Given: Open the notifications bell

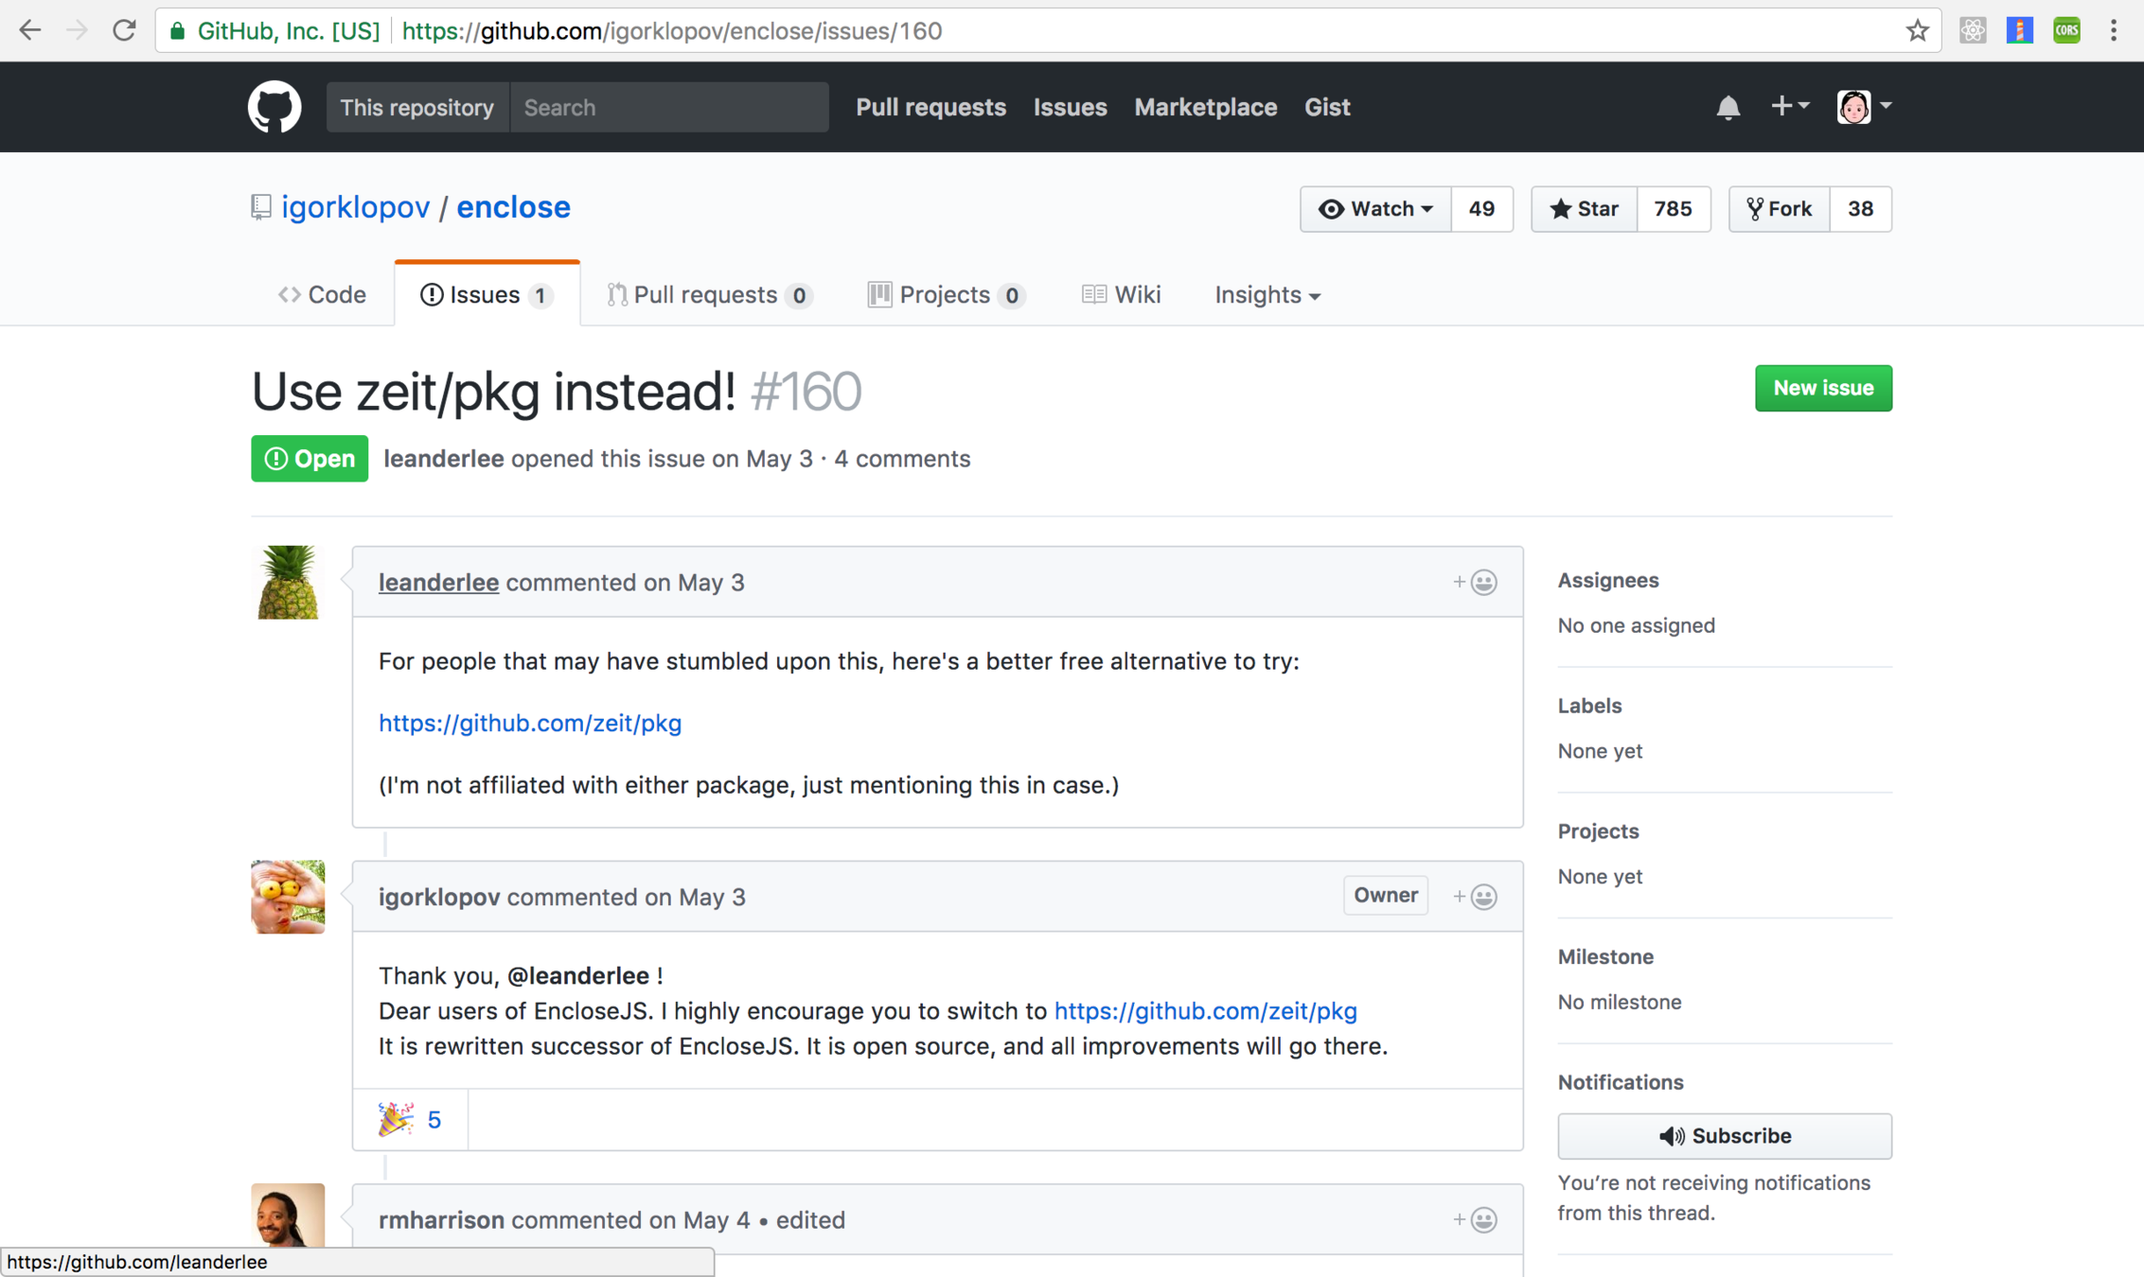Looking at the screenshot, I should 1728,107.
